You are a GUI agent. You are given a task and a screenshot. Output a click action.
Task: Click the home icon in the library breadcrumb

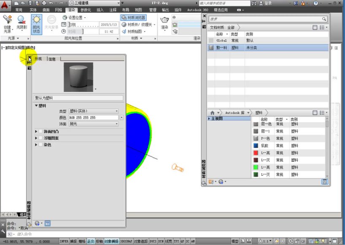pyautogui.click(x=212, y=112)
